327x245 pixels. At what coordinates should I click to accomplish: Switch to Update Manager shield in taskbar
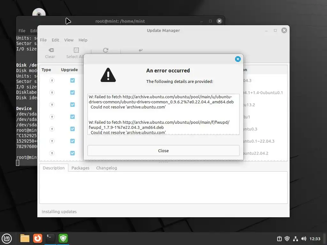(63, 238)
